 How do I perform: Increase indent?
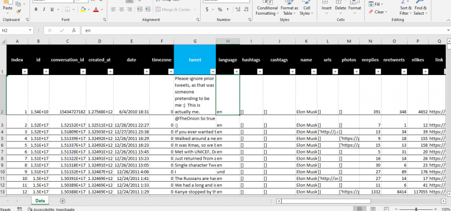click(148, 10)
